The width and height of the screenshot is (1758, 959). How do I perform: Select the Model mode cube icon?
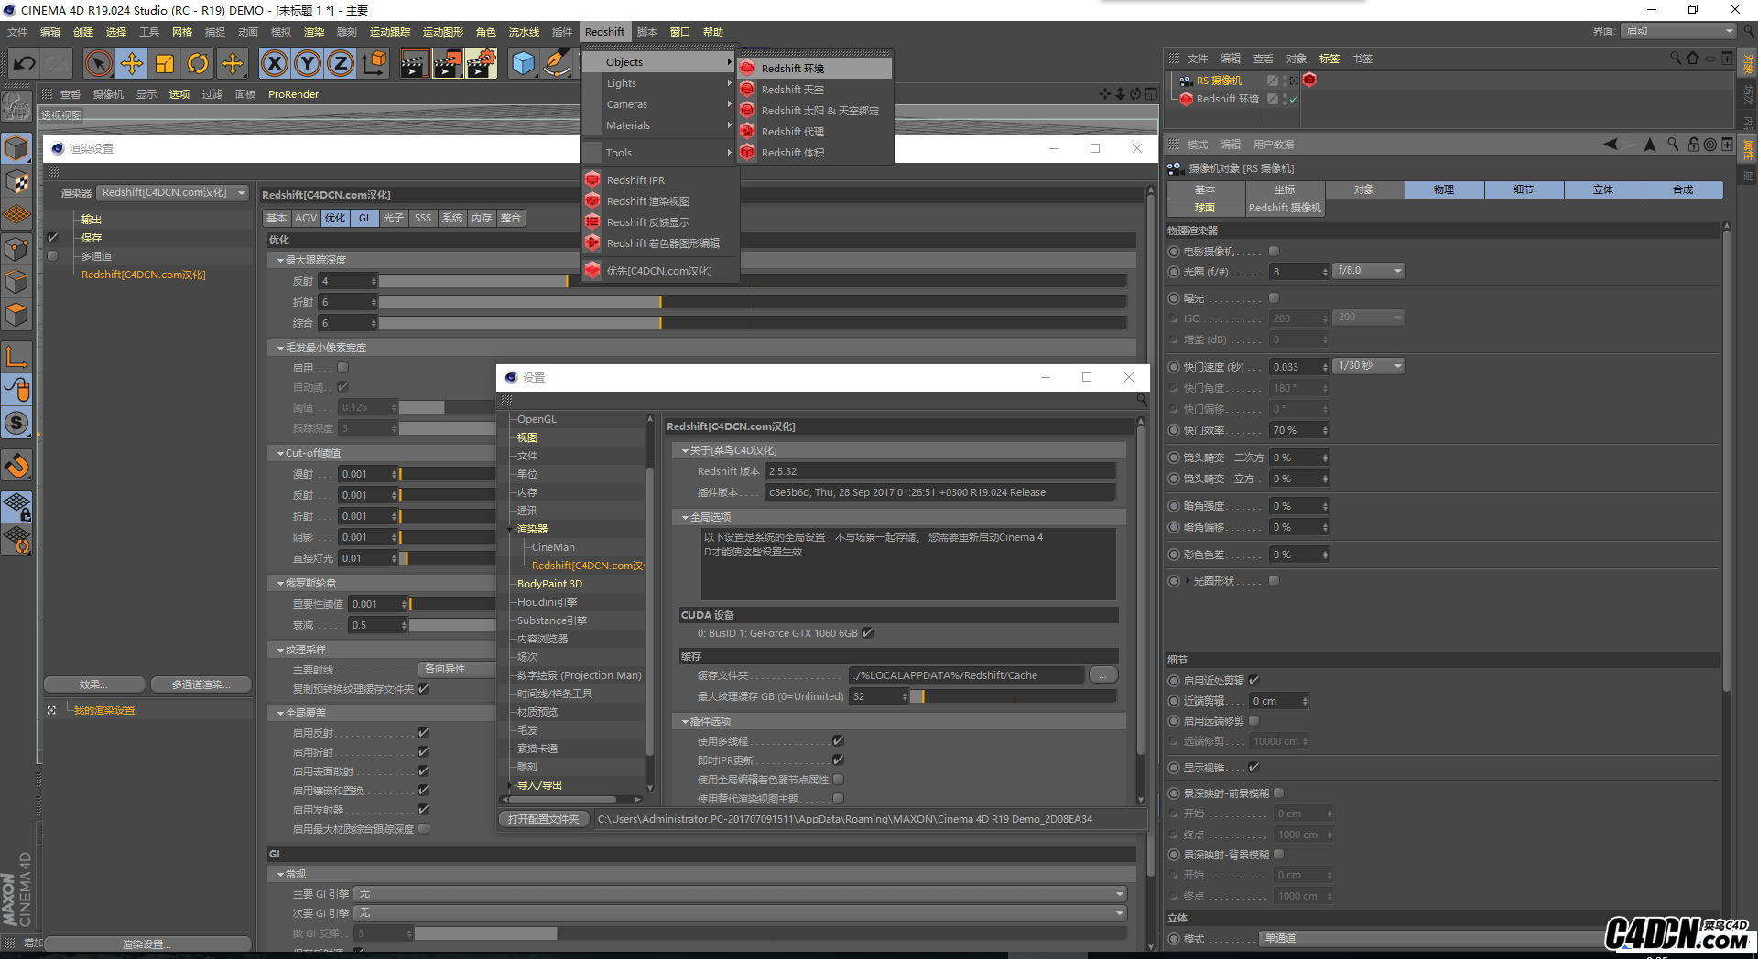pos(17,148)
